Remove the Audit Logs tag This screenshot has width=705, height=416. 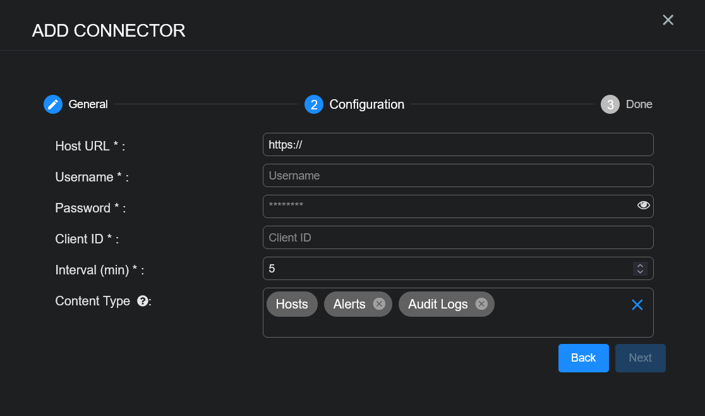(x=481, y=304)
